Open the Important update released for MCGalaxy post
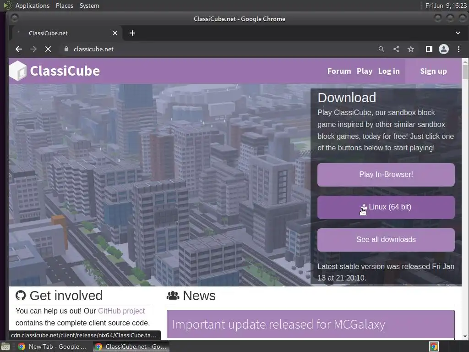Screen dimensions: 469x352 point(278,324)
